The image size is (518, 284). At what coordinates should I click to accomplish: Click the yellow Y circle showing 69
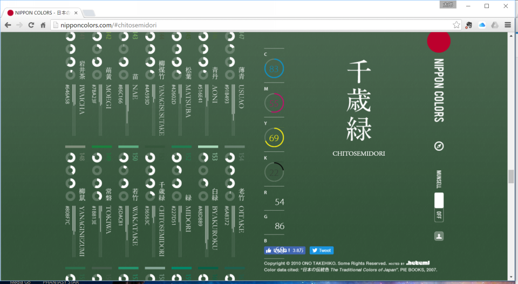click(x=274, y=138)
